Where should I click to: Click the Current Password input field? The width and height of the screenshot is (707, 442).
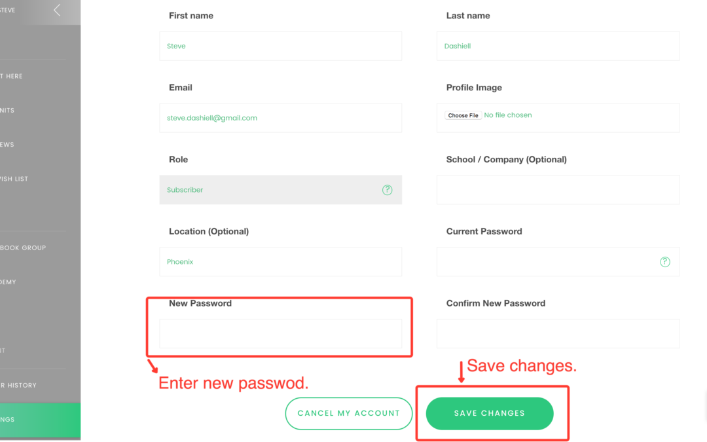tap(547, 262)
